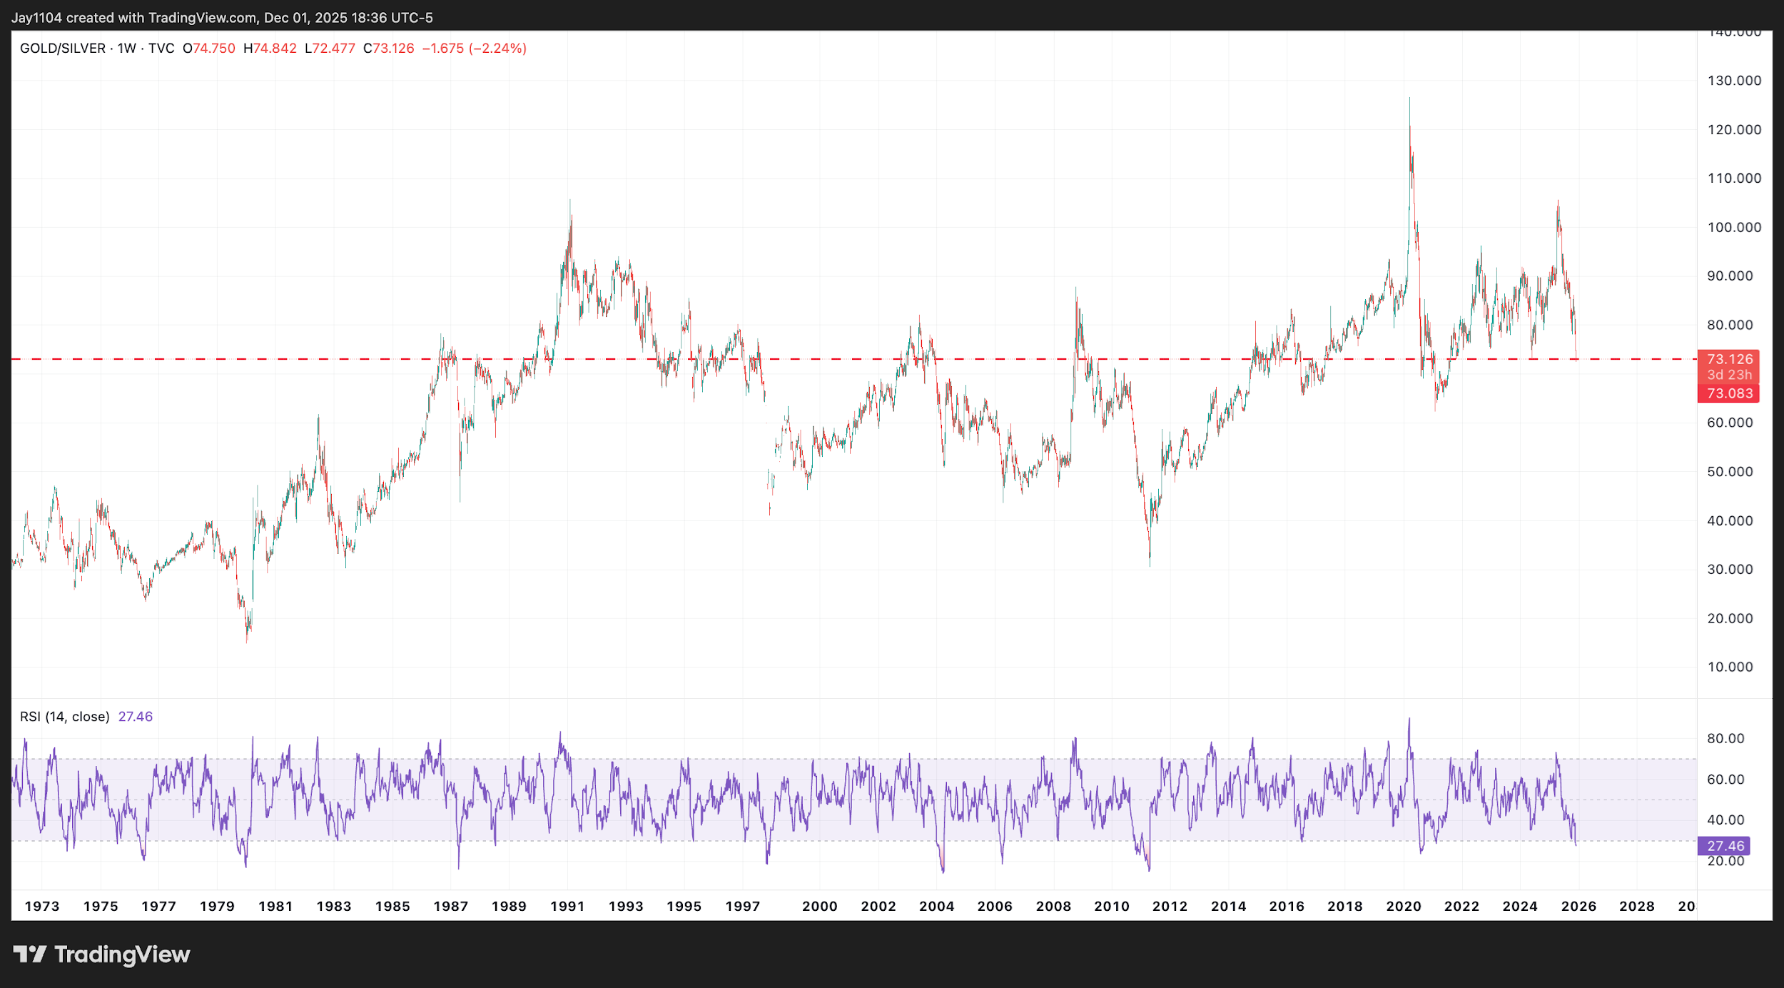Image resolution: width=1784 pixels, height=988 pixels.
Task: Click the TradingView logo icon at bottom left
Action: coord(29,954)
